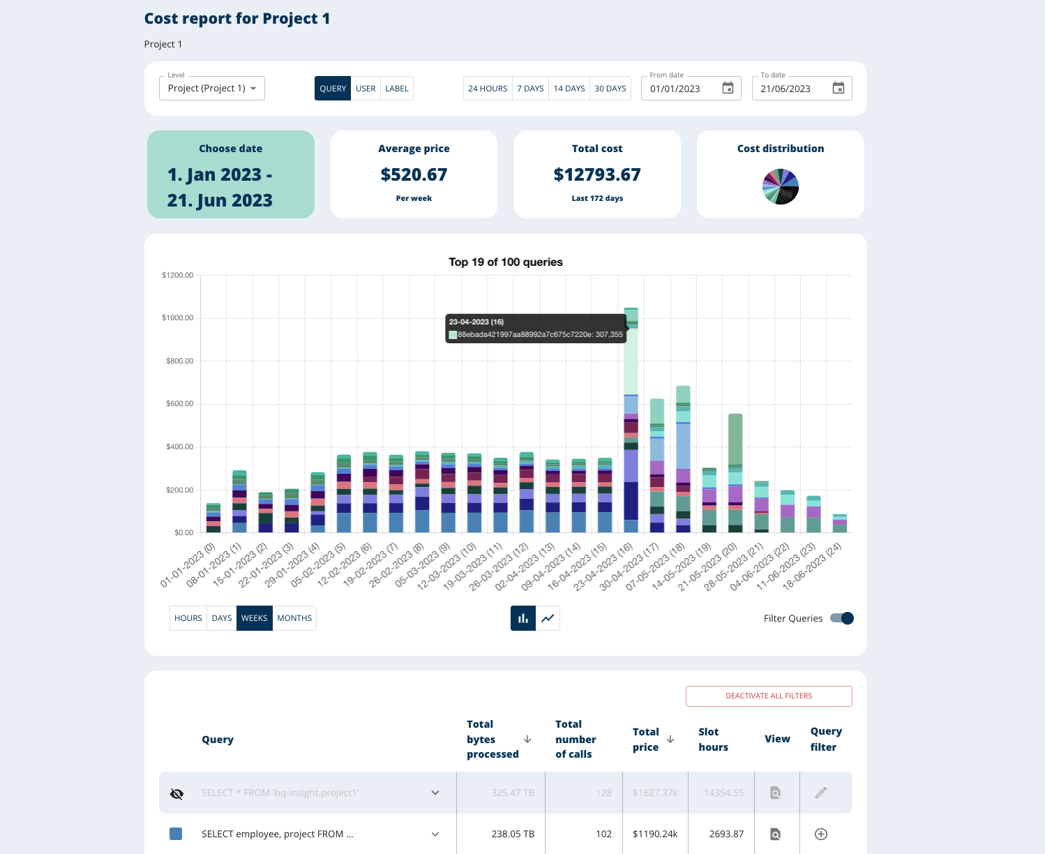Screen dimensions: 1045x854
Task: Click DEACTIVATE ALL FILTERS button
Action: (769, 696)
